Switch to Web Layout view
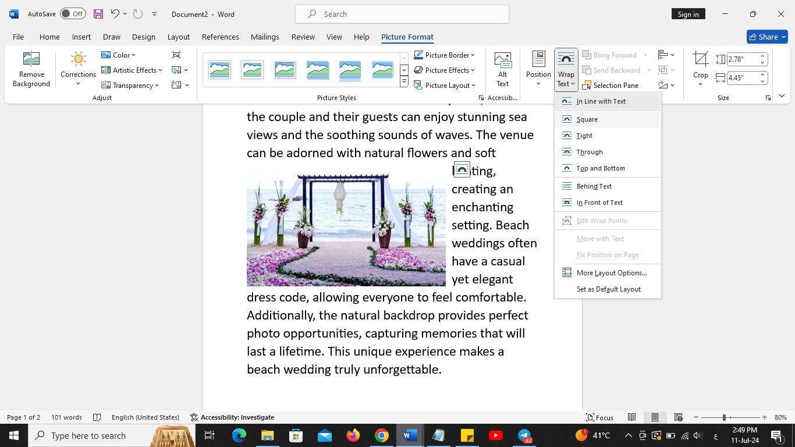 tap(678, 417)
